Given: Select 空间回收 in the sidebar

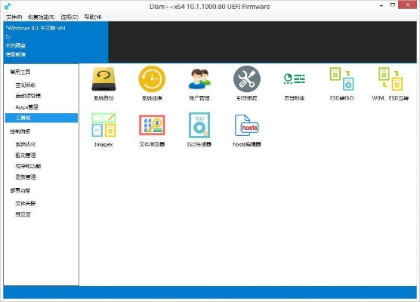Looking at the screenshot, I should pyautogui.click(x=26, y=85).
